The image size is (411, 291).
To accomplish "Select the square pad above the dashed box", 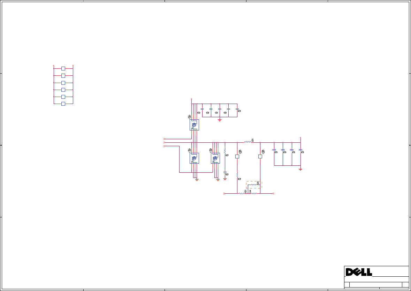I will (x=260, y=156).
